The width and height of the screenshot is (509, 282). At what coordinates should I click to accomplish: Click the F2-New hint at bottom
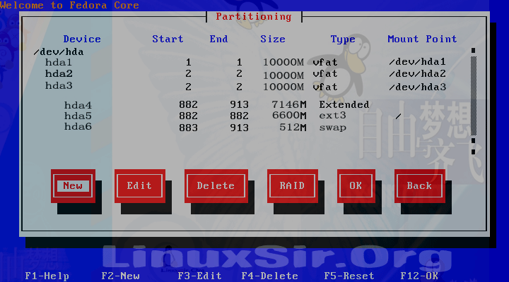(x=120, y=276)
